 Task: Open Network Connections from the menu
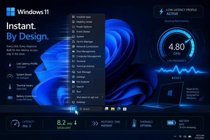coord(87,47)
